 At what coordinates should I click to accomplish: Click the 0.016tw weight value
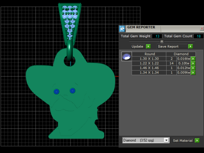tap(184, 59)
